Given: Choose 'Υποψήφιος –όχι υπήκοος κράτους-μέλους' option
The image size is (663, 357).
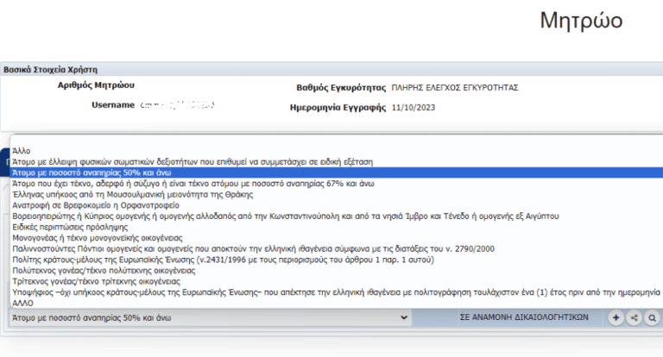Looking at the screenshot, I should click(x=337, y=292).
